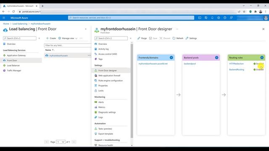This screenshot has height=151, width=269.
Task: Open Access control (IAM)
Action: click(x=108, y=54)
